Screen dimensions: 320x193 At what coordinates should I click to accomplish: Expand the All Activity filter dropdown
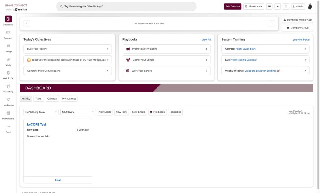(x=78, y=112)
